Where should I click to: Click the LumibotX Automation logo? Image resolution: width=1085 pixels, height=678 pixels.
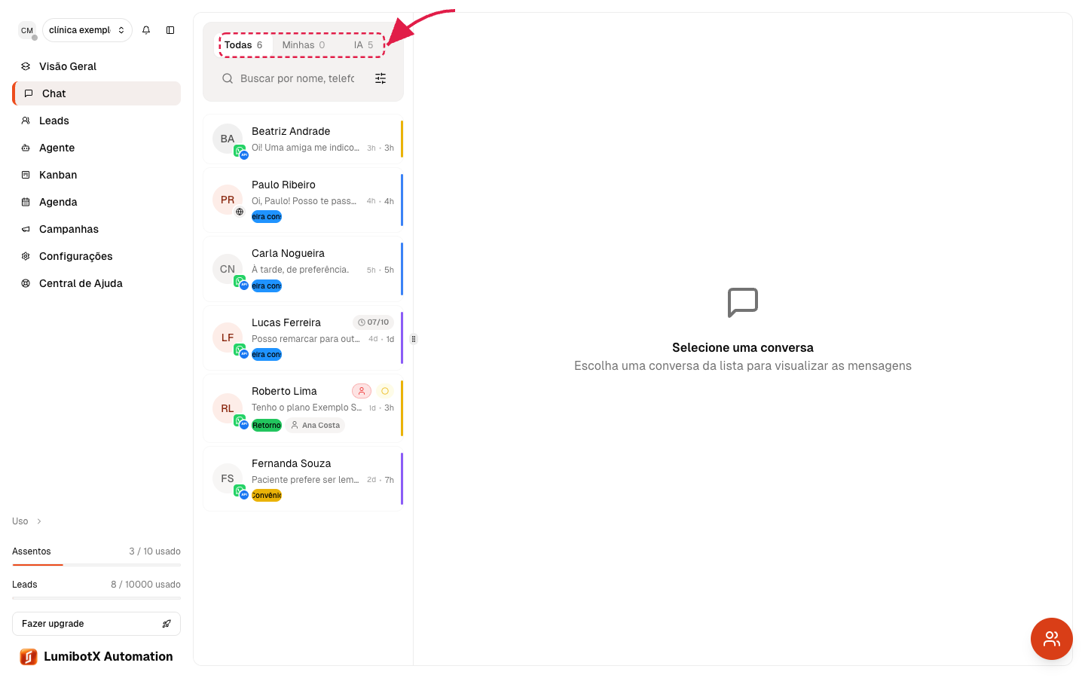[96, 657]
